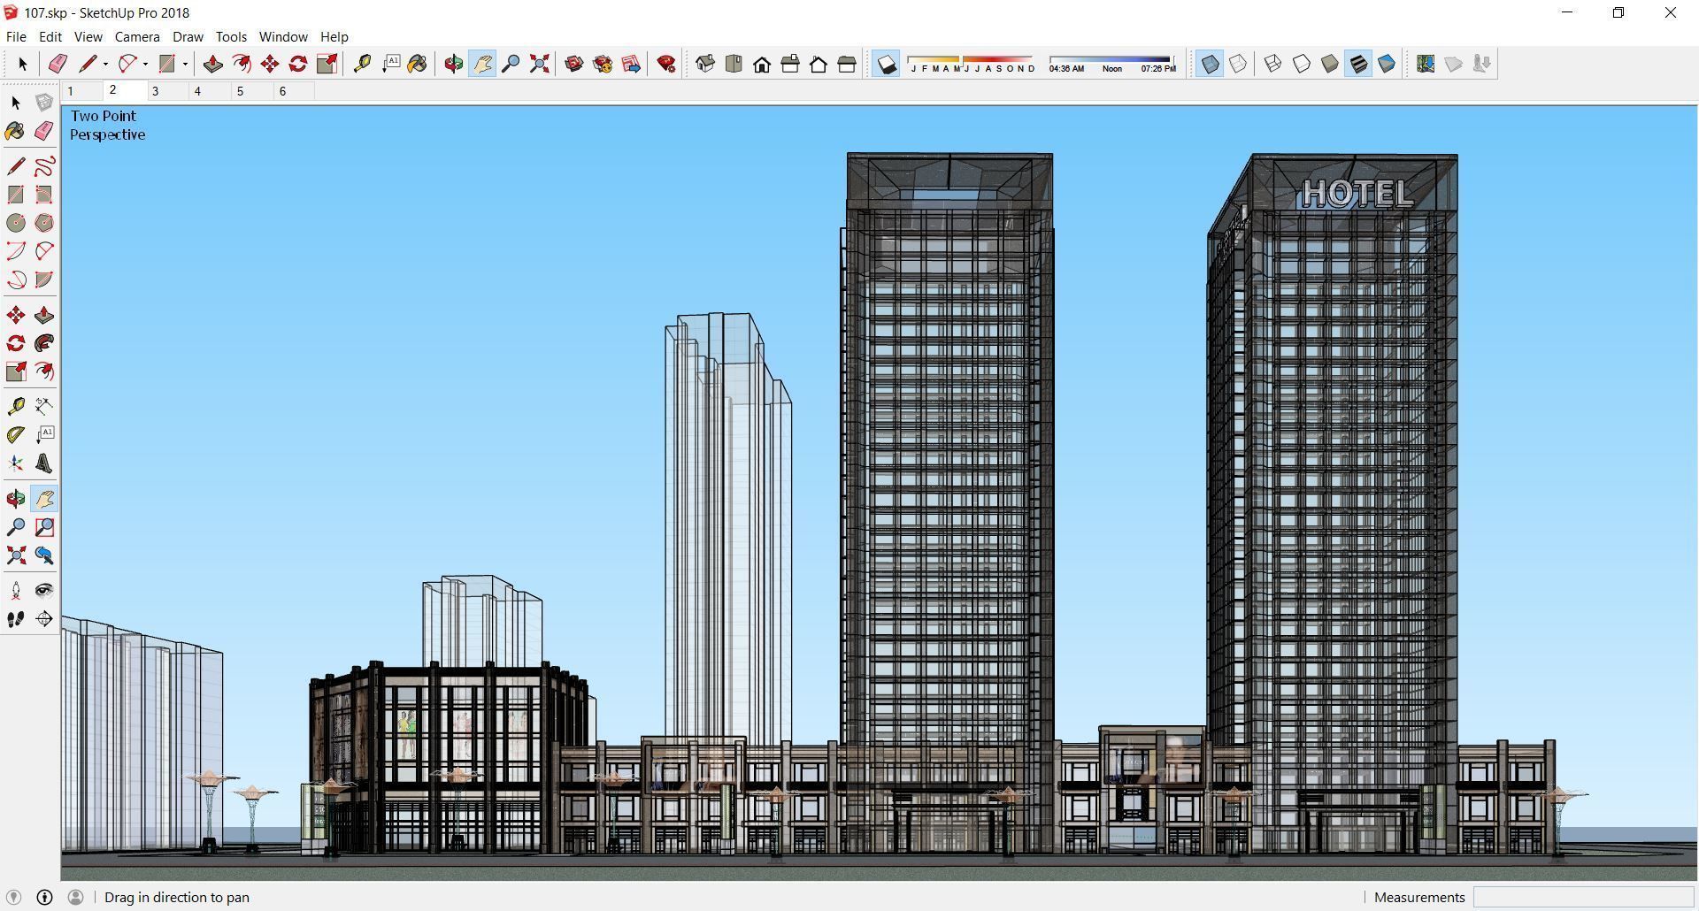Viewport: 1699px width, 911px height.
Task: Expand the Rectangle tool dropdown arrow
Action: coord(185,64)
